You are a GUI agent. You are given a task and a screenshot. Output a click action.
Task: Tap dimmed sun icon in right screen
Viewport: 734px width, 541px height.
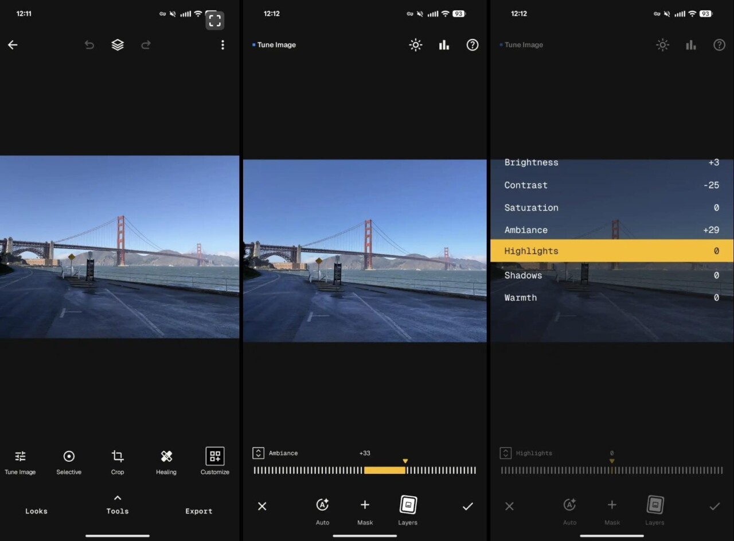pyautogui.click(x=663, y=45)
